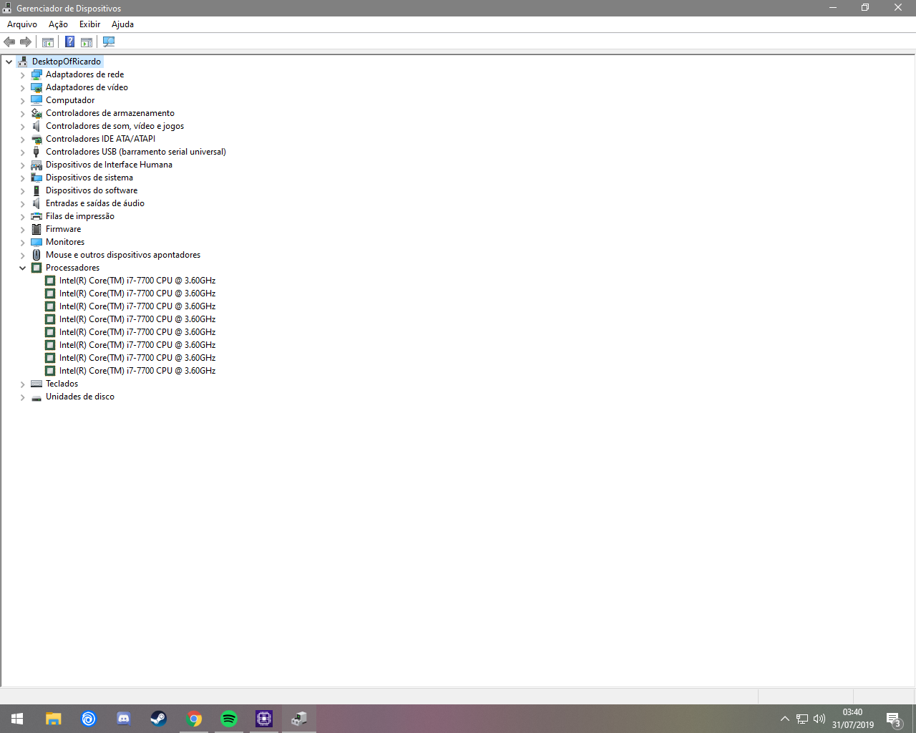Open the Arquivo menu
The image size is (916, 733).
click(x=22, y=24)
